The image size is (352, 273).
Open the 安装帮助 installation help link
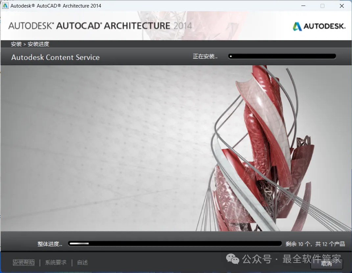click(24, 262)
